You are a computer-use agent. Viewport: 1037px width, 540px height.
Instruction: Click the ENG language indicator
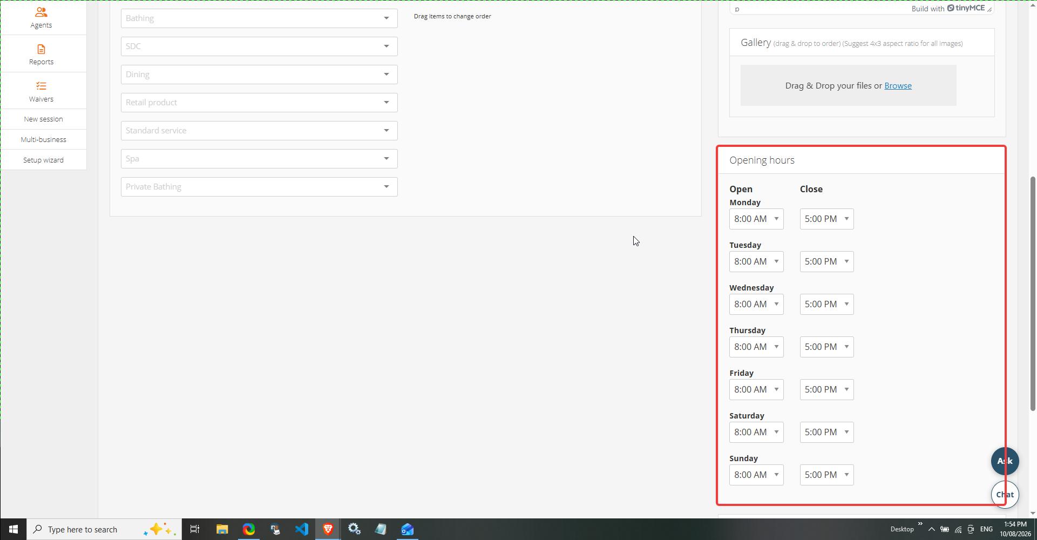tap(986, 529)
